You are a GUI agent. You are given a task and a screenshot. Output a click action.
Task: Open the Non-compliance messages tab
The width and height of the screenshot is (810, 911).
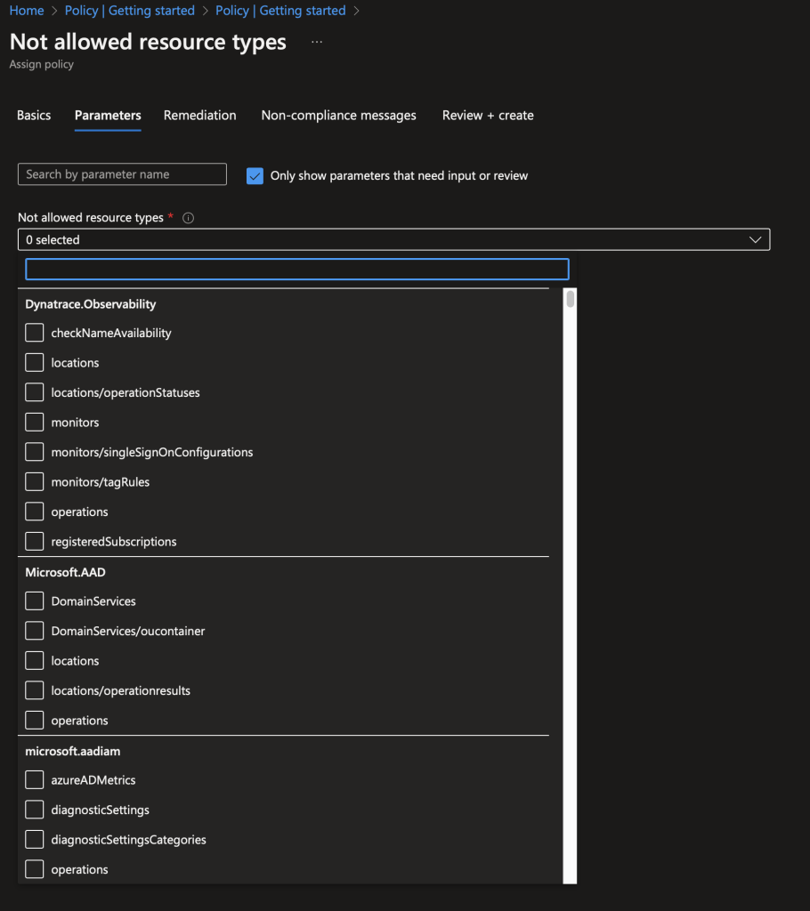coord(338,115)
